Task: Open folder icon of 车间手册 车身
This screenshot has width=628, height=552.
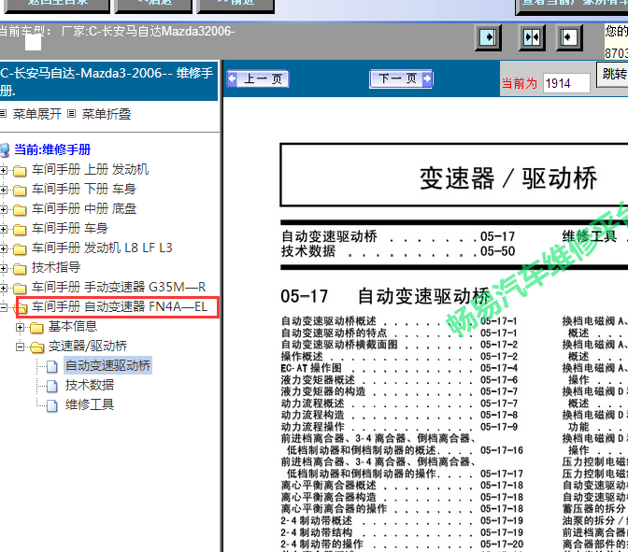Action: click(20, 230)
